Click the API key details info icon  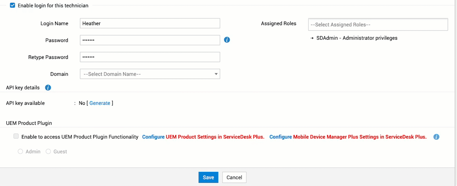[48, 88]
